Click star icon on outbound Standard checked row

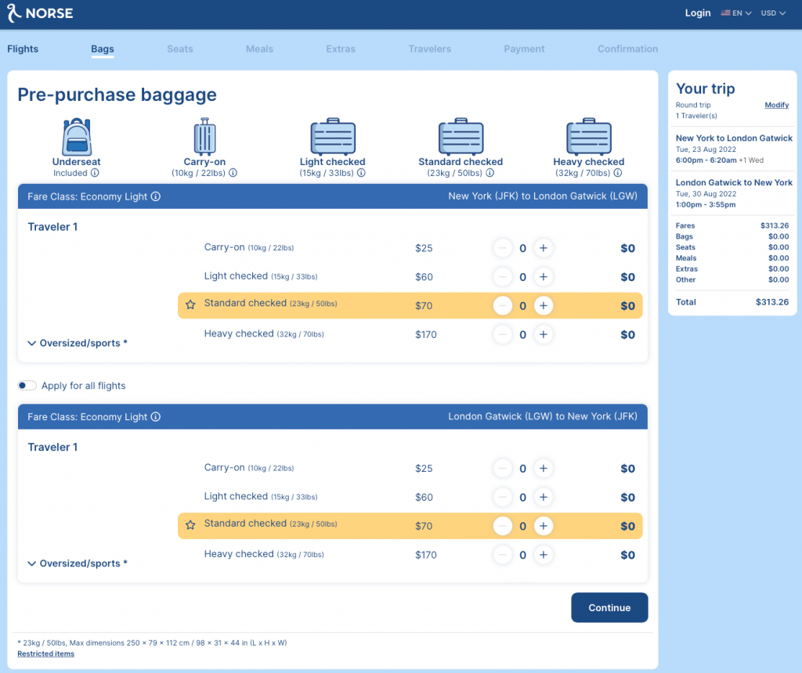[x=190, y=305]
